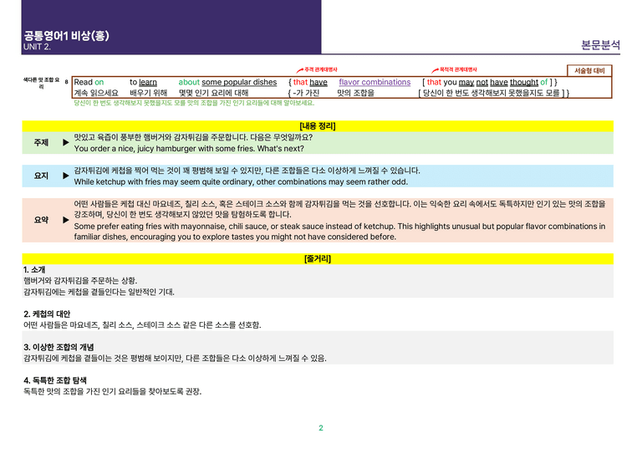
Task: Click the gloss 몇몇 인기 요리에 대해
Action: click(213, 93)
